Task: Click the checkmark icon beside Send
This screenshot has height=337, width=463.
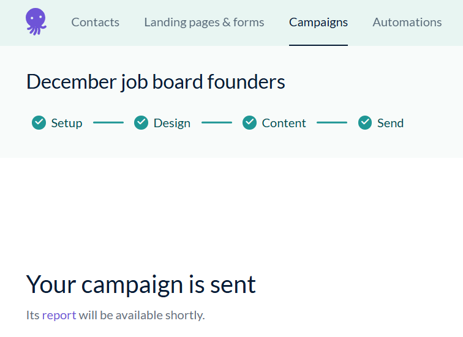Action: tap(365, 123)
